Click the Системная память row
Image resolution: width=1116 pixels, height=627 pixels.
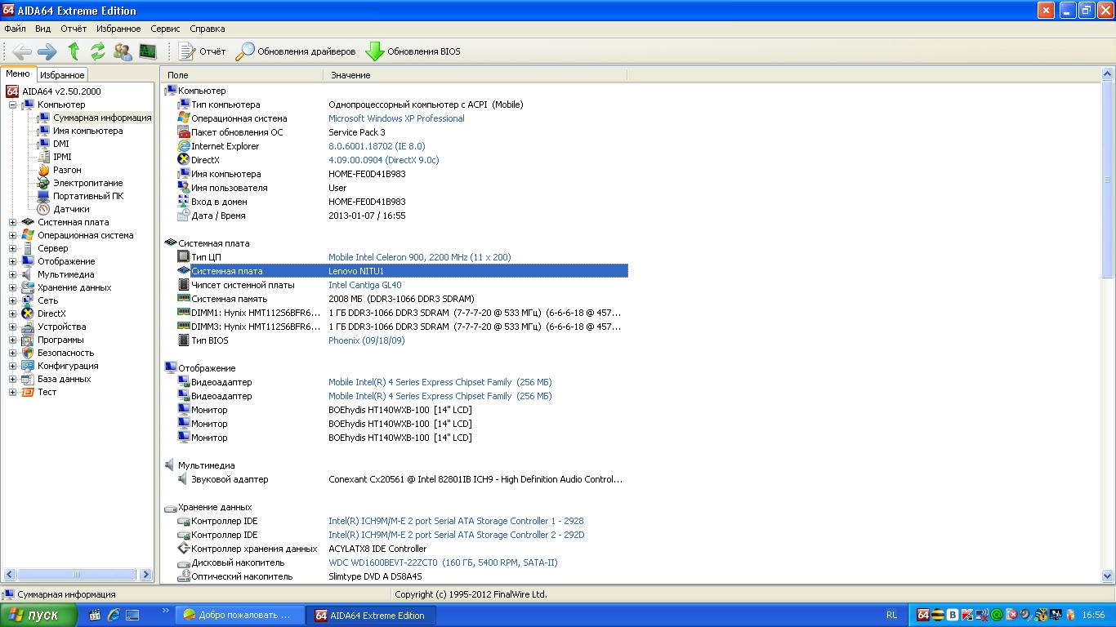pos(396,299)
